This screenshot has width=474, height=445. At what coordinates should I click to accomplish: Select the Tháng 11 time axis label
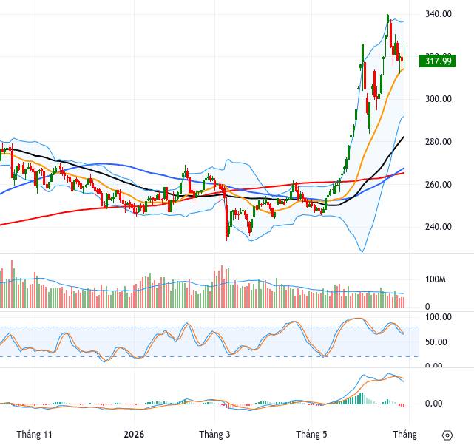click(35, 435)
